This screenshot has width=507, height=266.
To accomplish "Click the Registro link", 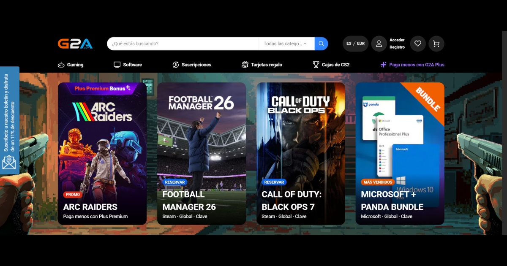I will (397, 47).
